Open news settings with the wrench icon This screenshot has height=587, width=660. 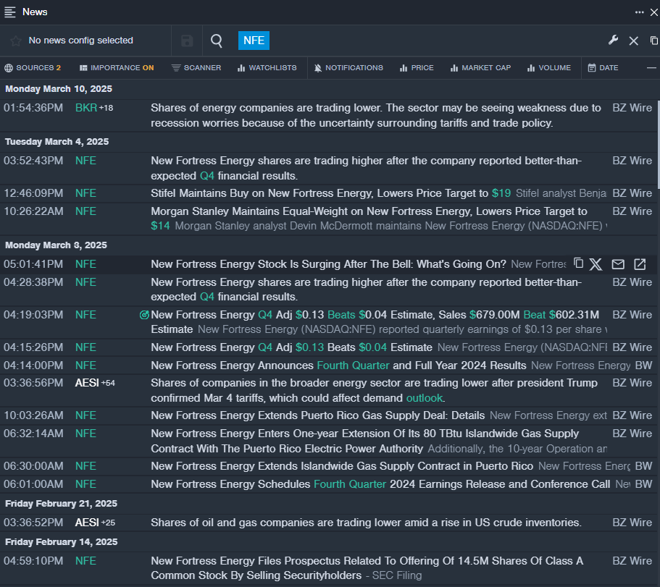[x=613, y=41]
